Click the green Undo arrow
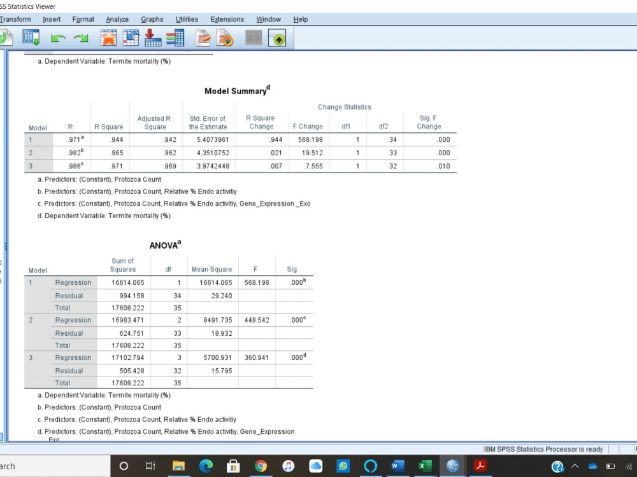This screenshot has width=637, height=477. coord(58,39)
